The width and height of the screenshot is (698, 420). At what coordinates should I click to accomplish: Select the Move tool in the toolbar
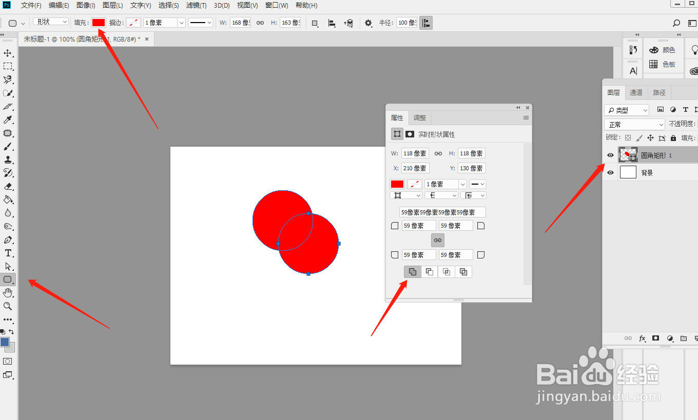click(x=7, y=52)
